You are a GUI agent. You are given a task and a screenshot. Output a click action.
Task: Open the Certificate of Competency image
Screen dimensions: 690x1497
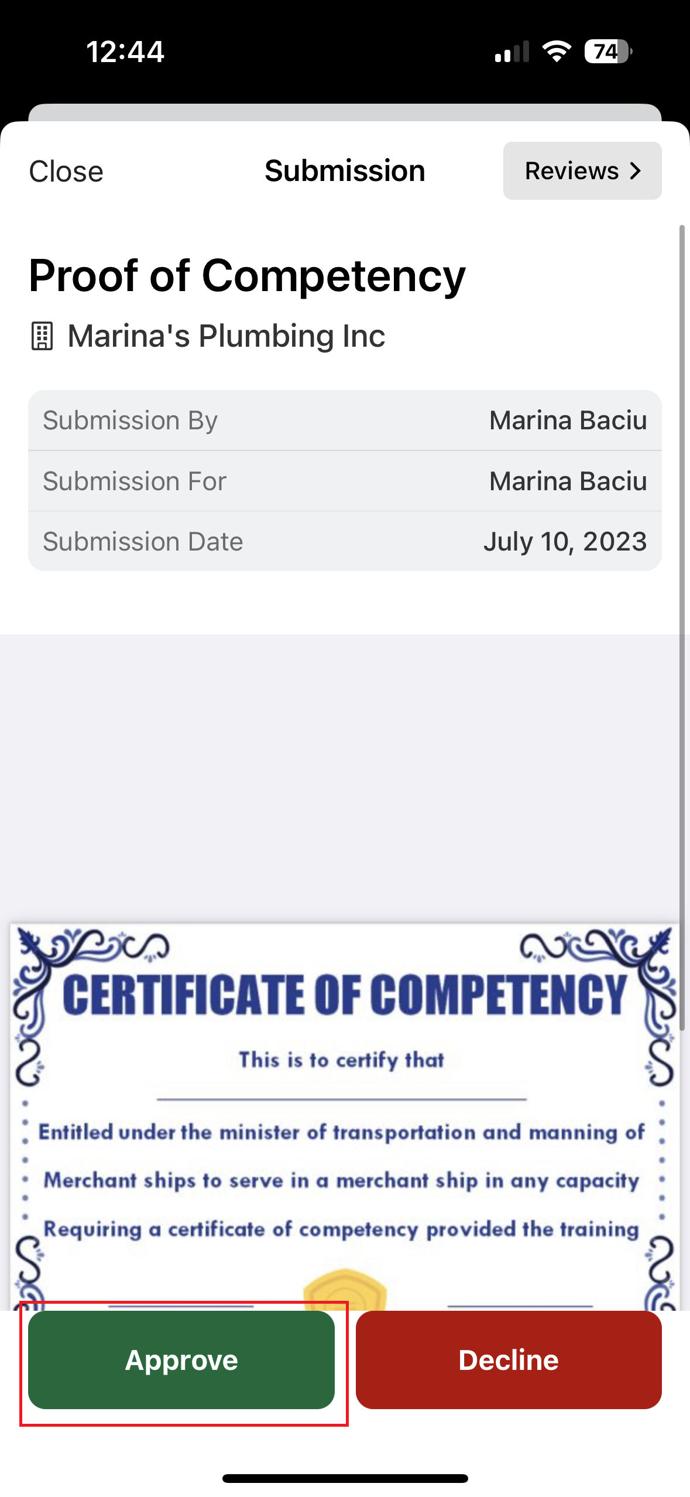click(345, 1113)
